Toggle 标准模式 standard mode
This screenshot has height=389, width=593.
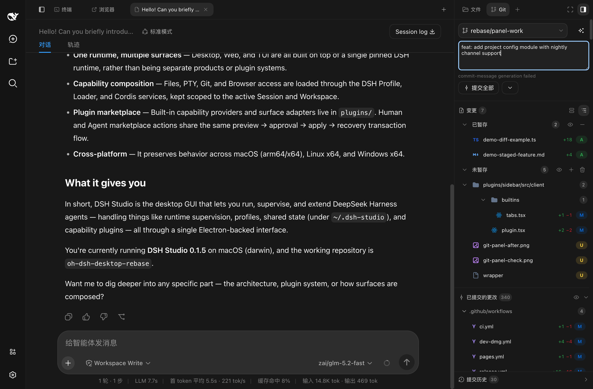tap(157, 31)
